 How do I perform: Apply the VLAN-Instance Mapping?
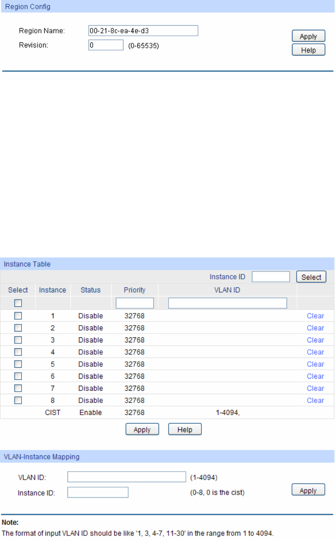(x=308, y=491)
